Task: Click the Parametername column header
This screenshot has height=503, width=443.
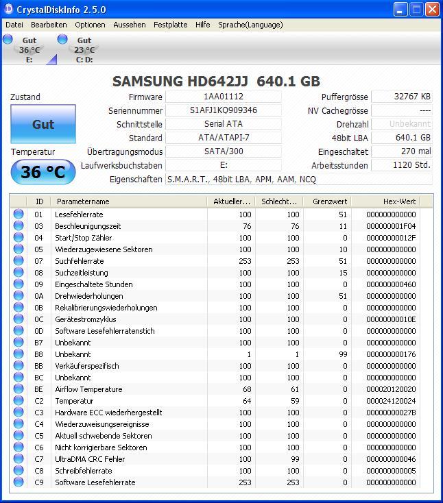Action: pyautogui.click(x=129, y=201)
